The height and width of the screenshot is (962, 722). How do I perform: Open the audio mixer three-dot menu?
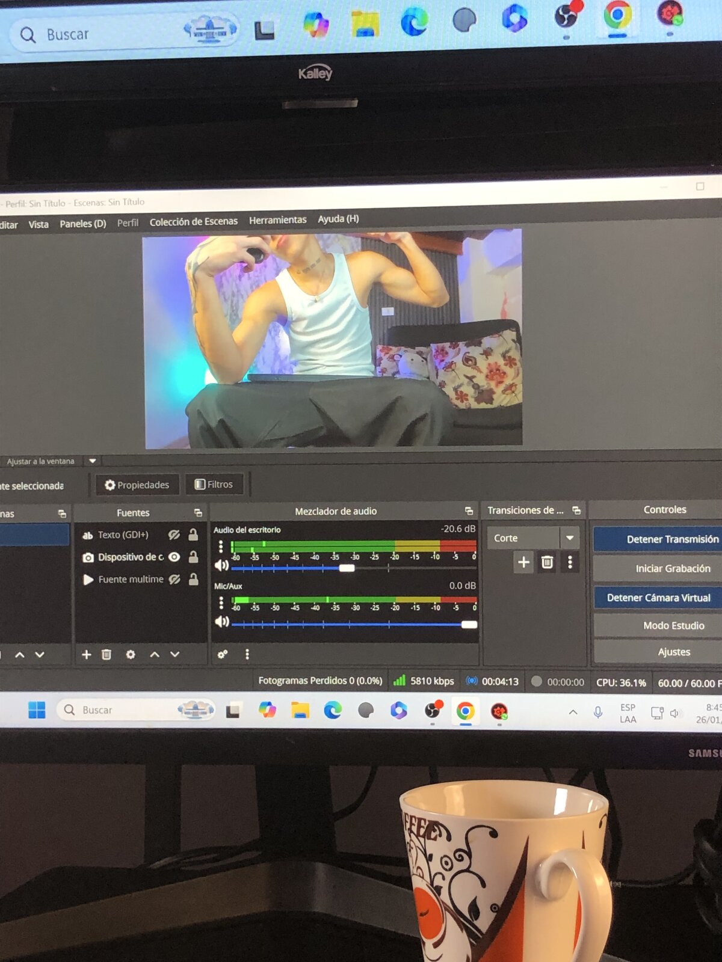247,654
